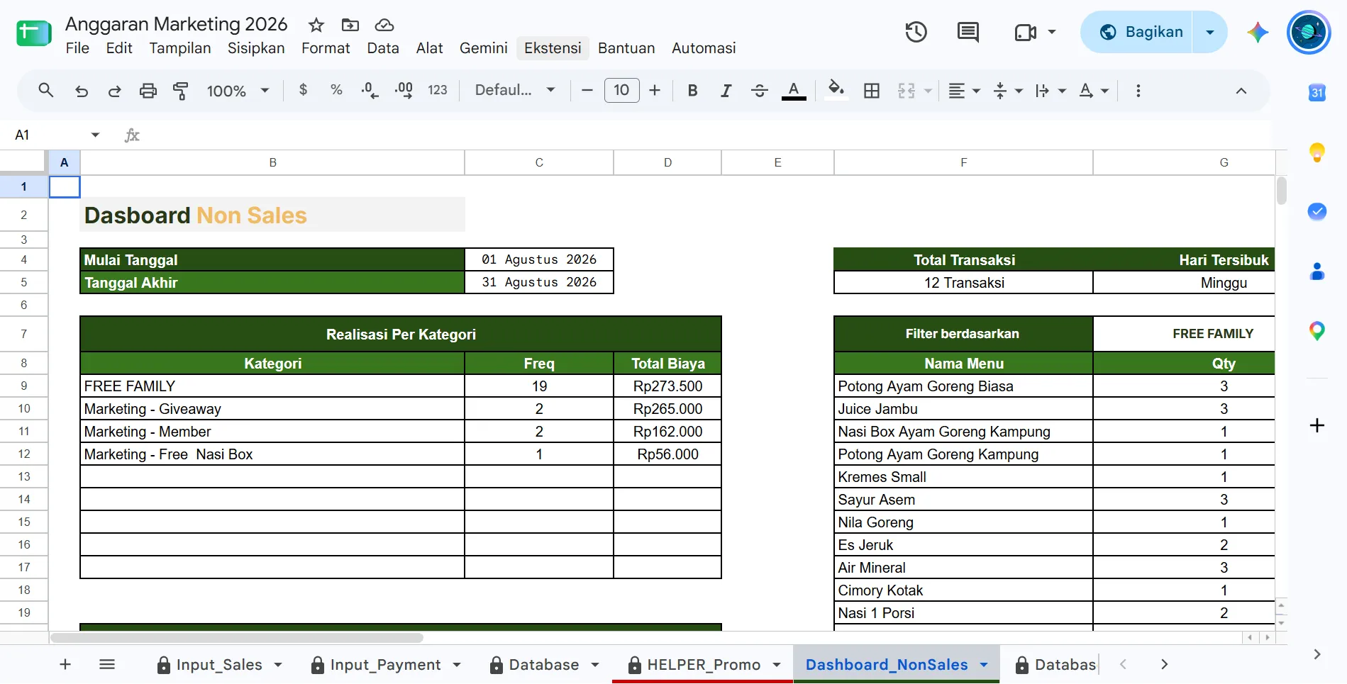Click the font size input field

click(x=621, y=90)
